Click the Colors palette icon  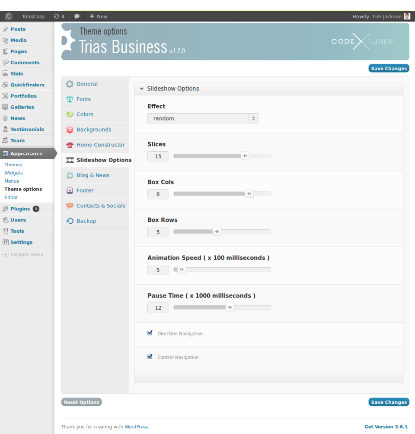tap(70, 114)
